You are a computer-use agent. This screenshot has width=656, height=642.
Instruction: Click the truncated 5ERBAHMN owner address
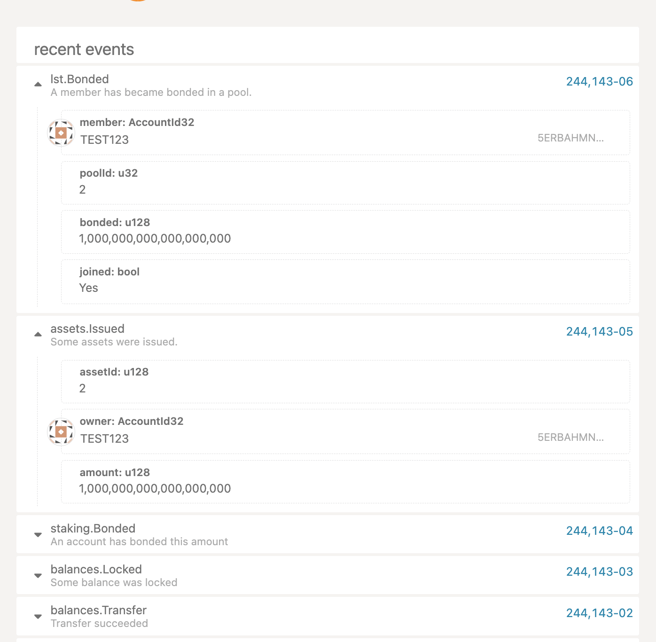click(571, 437)
